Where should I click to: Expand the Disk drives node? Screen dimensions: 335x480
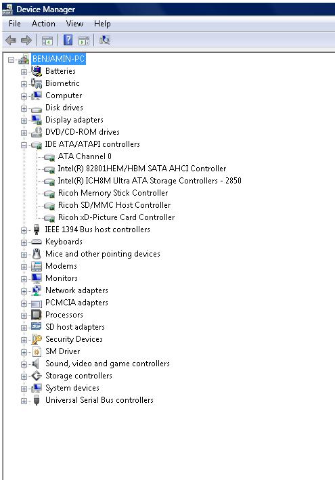(24, 109)
